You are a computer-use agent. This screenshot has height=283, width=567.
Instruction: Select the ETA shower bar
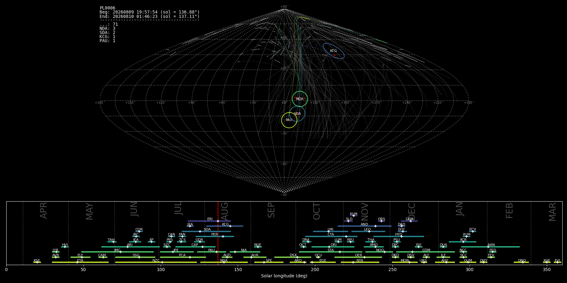(80, 262)
